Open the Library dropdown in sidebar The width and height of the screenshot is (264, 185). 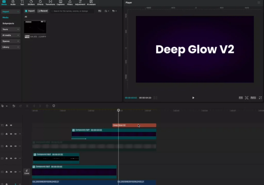coord(11,47)
